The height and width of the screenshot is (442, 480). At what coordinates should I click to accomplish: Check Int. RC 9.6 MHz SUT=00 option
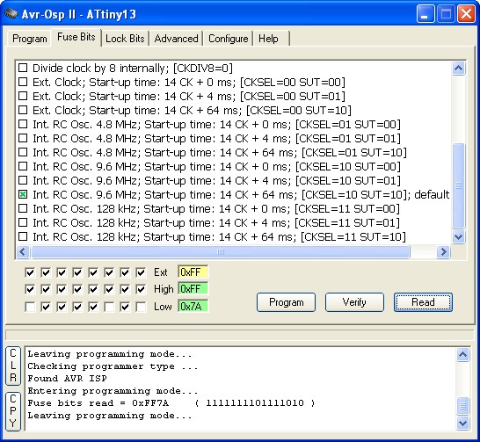[23, 166]
